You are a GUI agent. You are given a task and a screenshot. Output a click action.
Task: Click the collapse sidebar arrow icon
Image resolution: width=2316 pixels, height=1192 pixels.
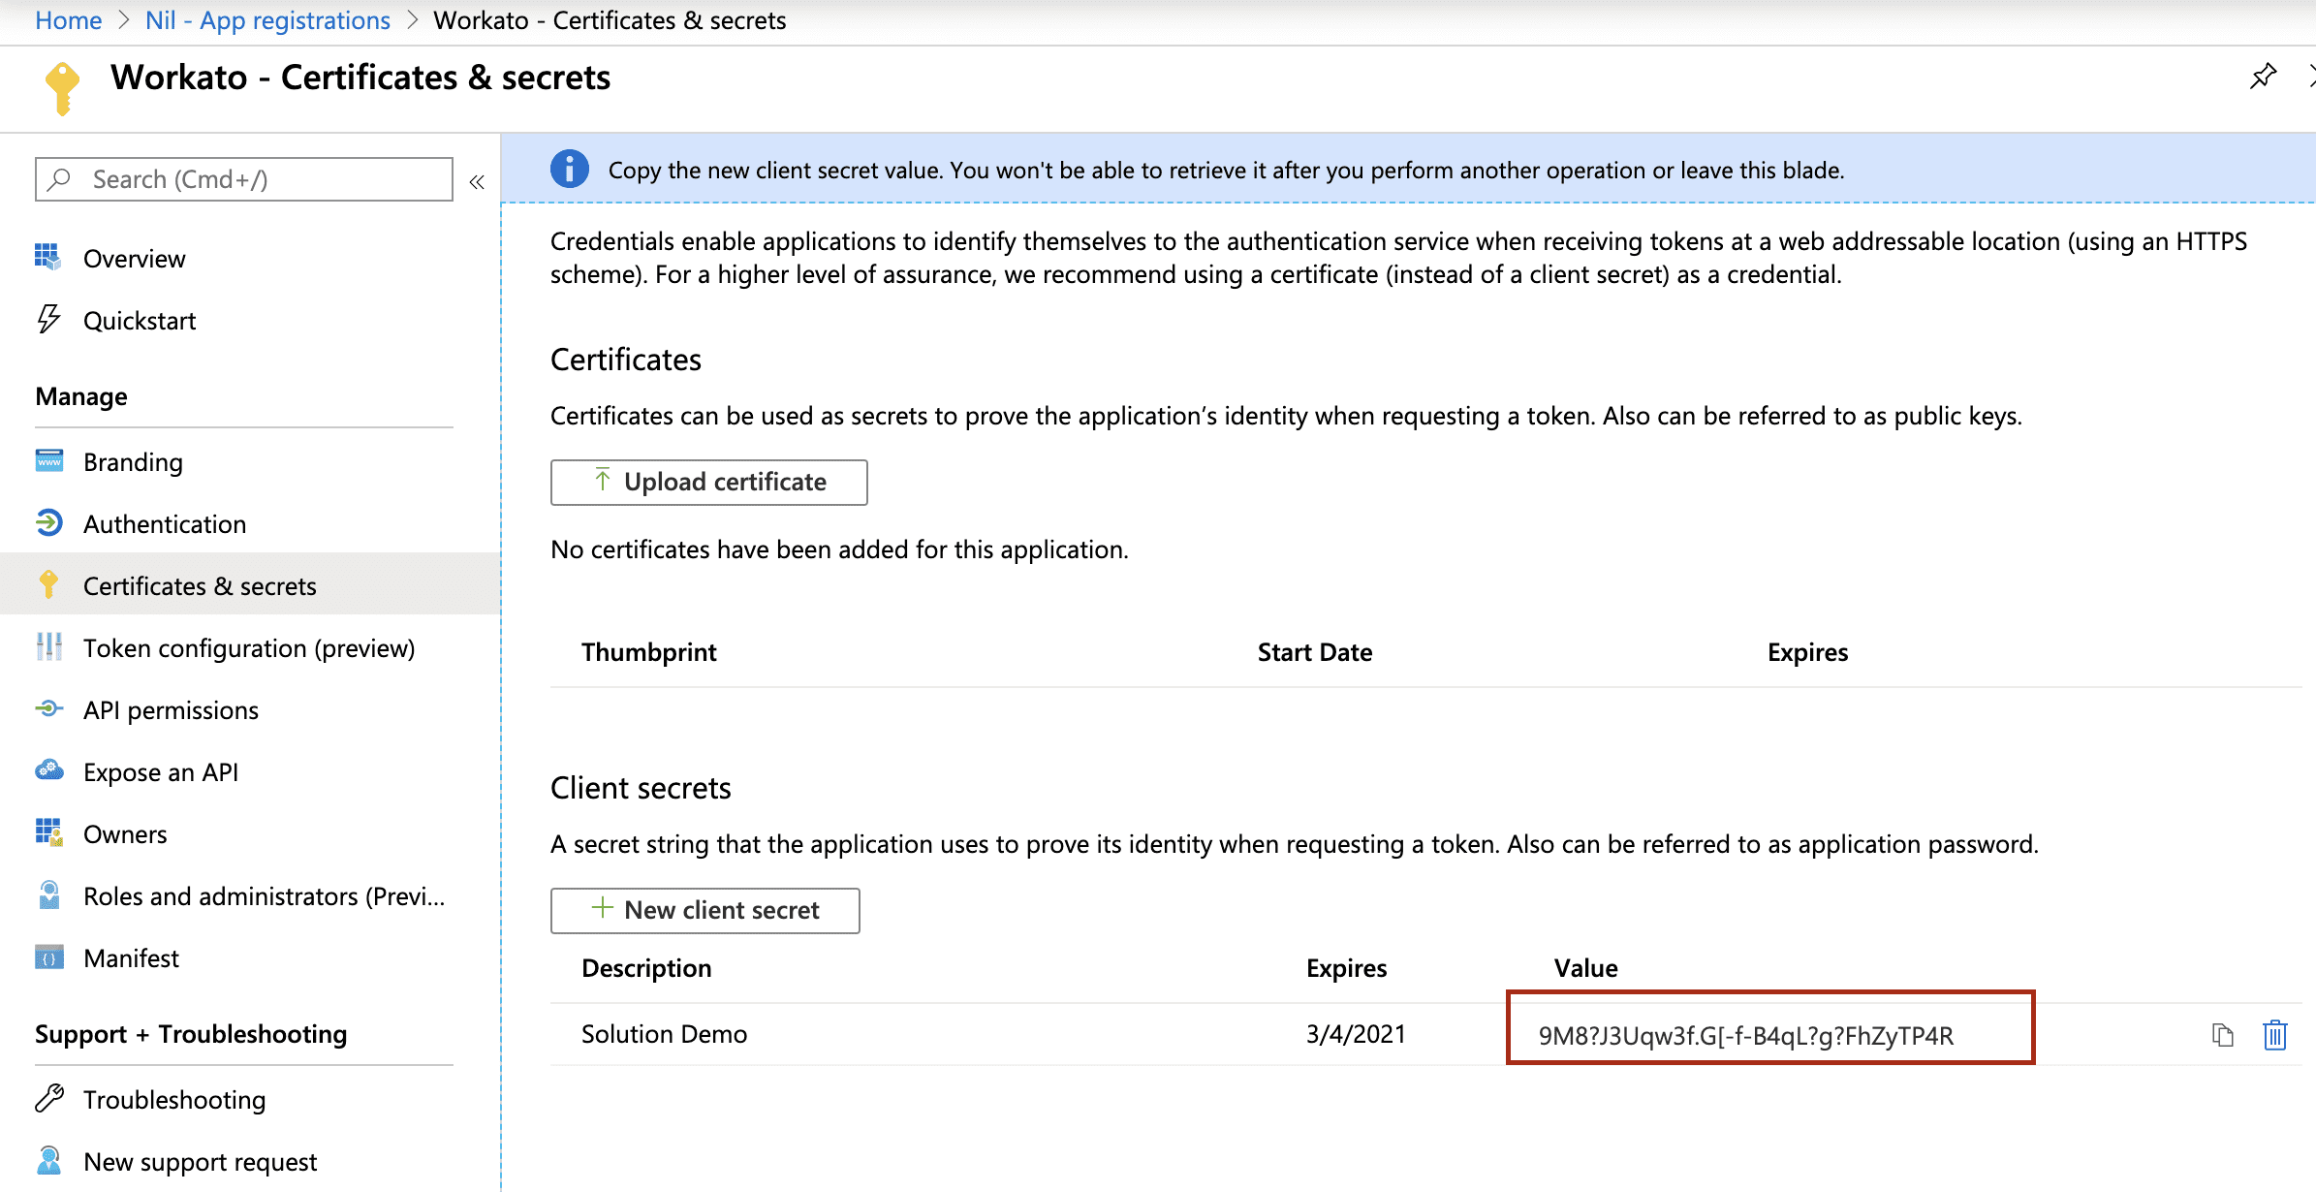477,181
